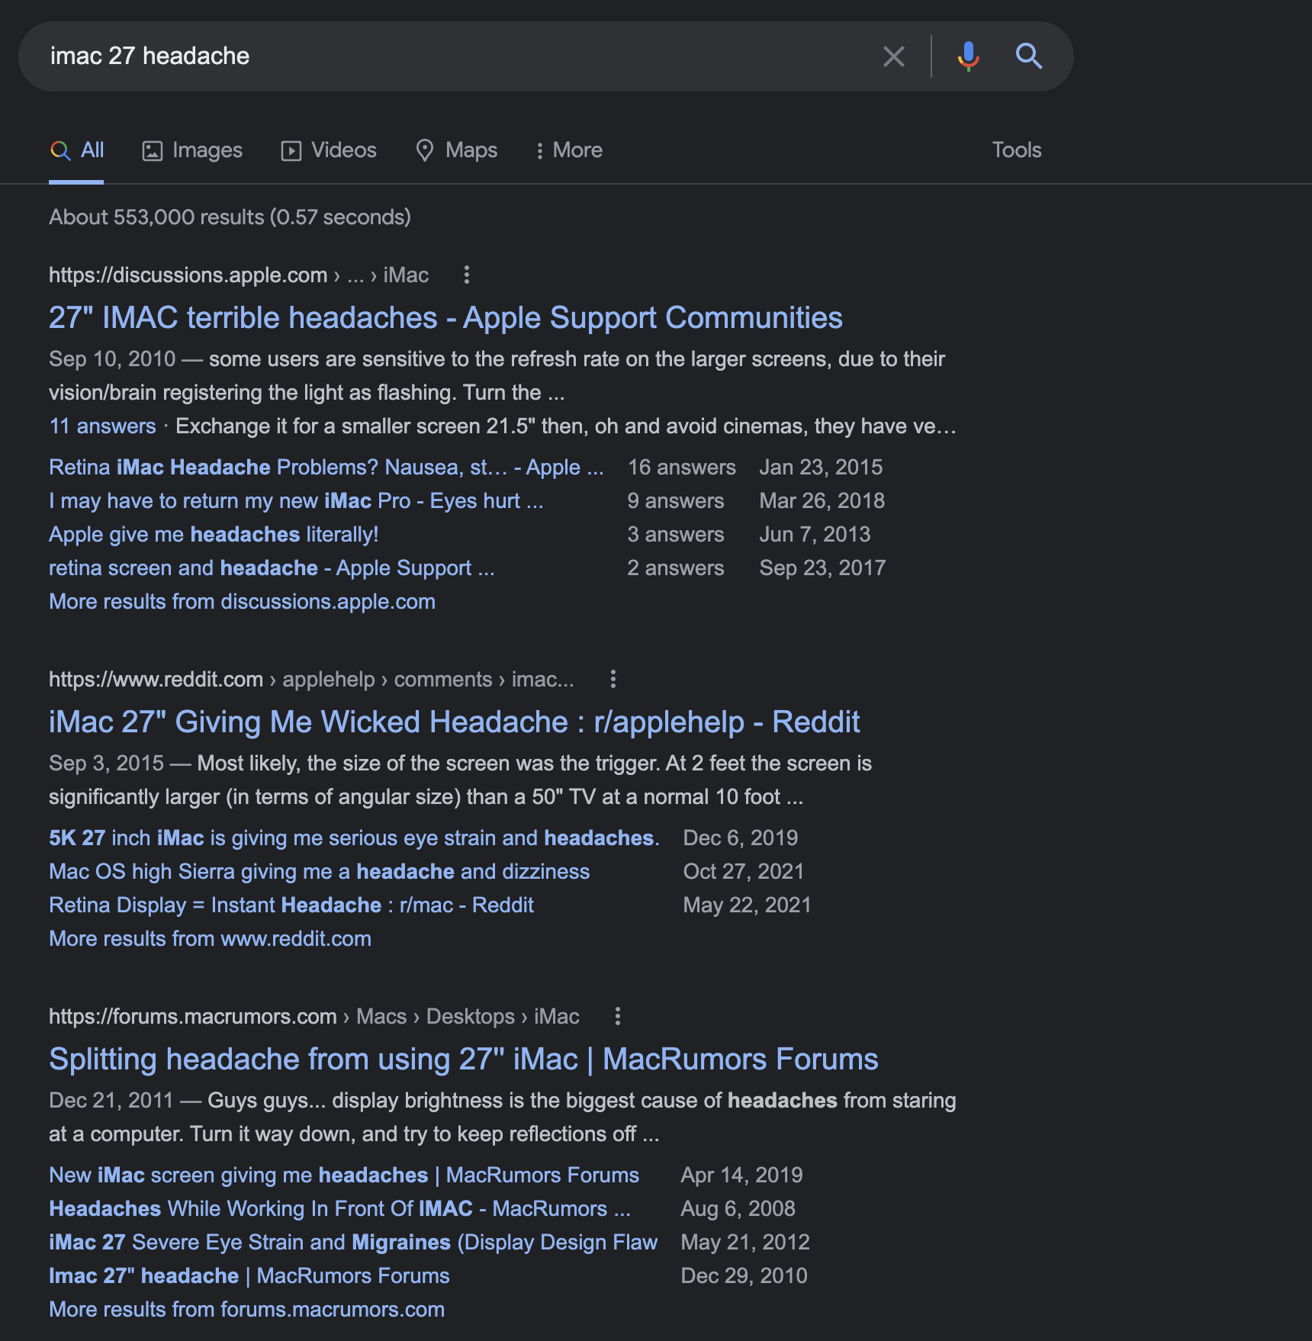Switch to the Images tab
This screenshot has height=1341, width=1312.
point(192,150)
